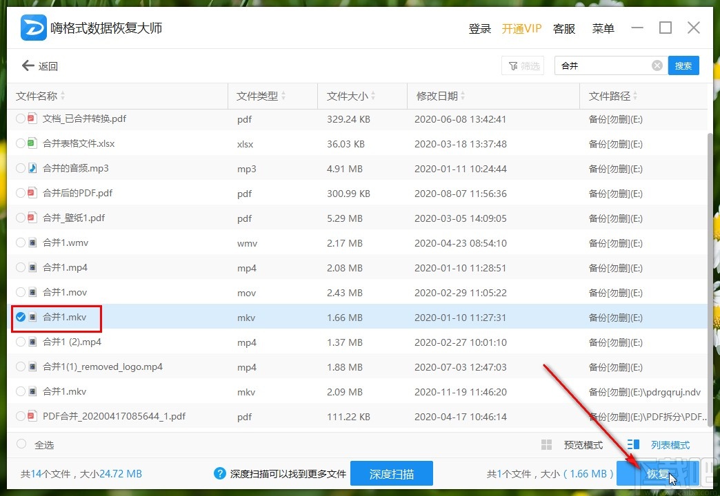
Task: Select radio for 合并1.wmv
Action: pyautogui.click(x=20, y=242)
